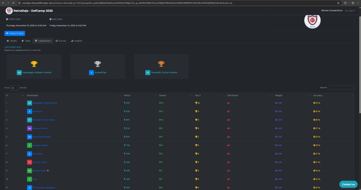Switch to the Activity tab
Image resolution: width=361 pixels, height=190 pixels.
61,41
